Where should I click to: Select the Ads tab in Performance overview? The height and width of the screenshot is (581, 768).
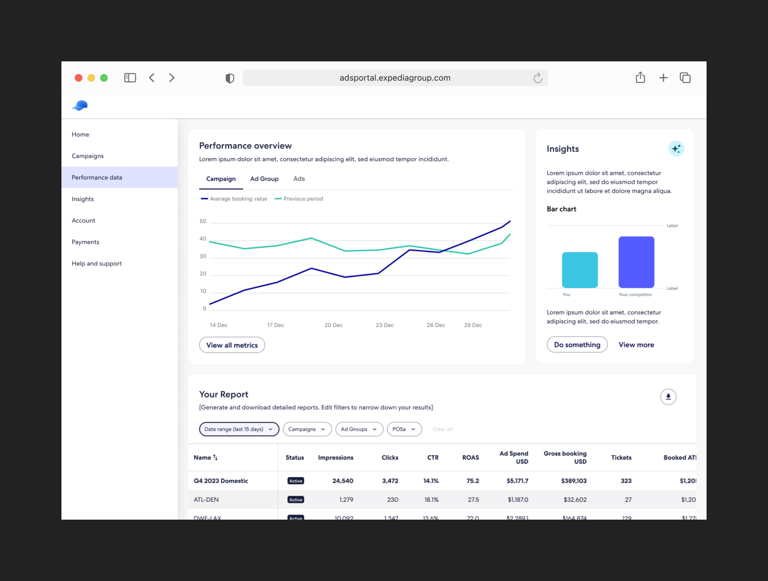pyautogui.click(x=299, y=178)
